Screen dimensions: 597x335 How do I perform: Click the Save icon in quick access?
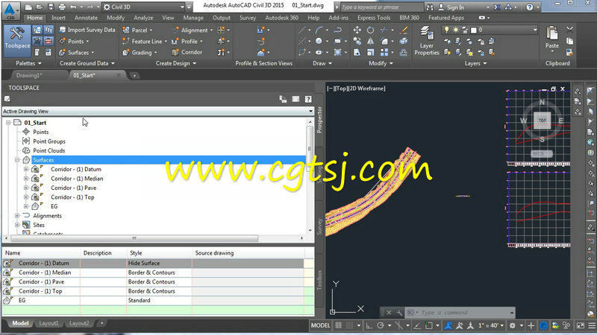pos(51,7)
